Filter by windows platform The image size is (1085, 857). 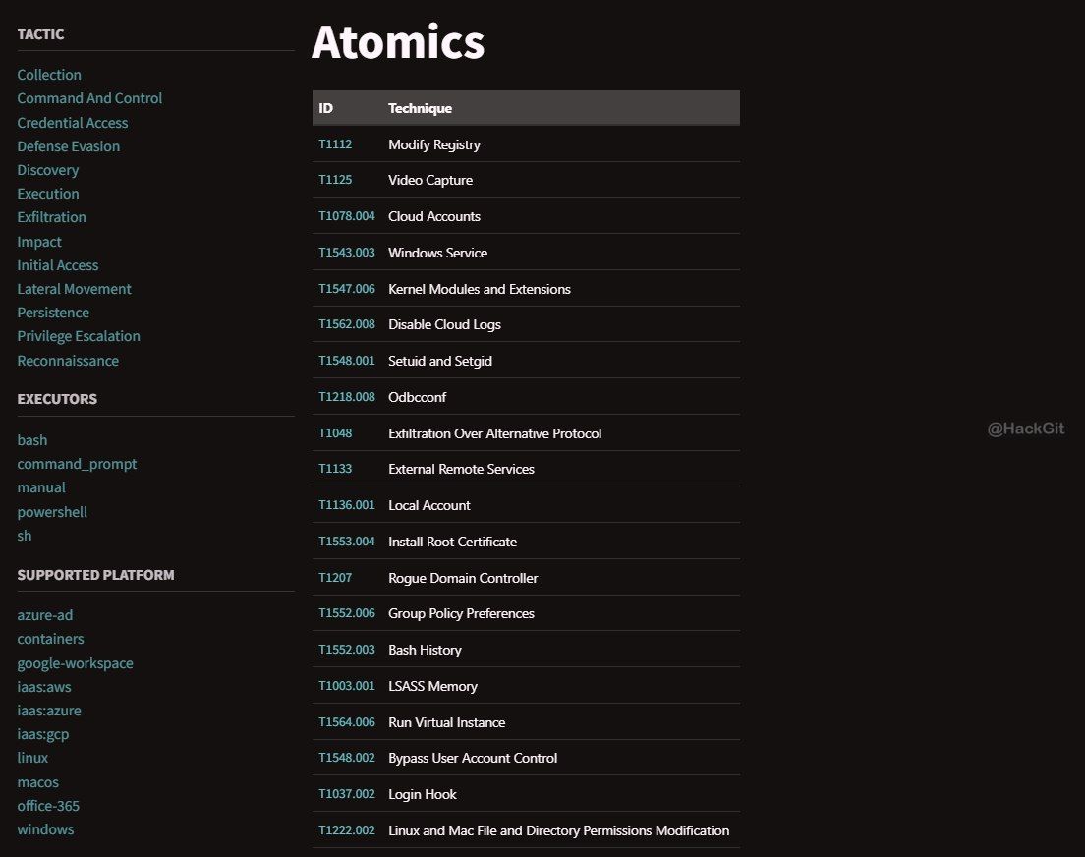click(45, 829)
